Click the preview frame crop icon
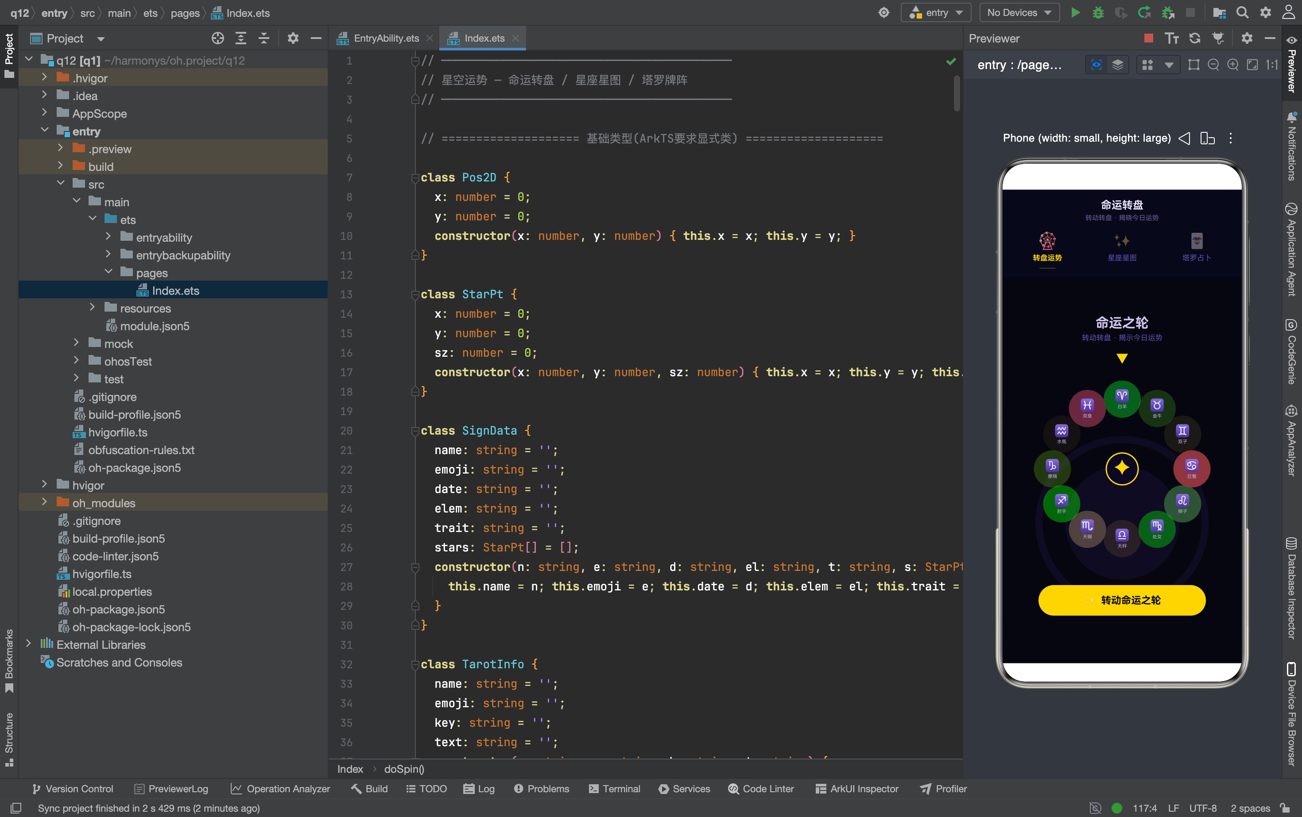The image size is (1302, 817). (x=1194, y=65)
